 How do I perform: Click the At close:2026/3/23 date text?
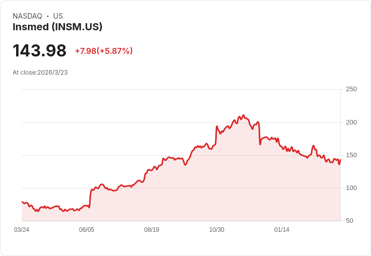point(40,72)
